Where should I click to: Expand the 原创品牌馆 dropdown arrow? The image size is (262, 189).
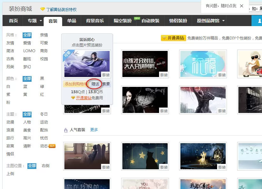pyautogui.click(x=223, y=21)
